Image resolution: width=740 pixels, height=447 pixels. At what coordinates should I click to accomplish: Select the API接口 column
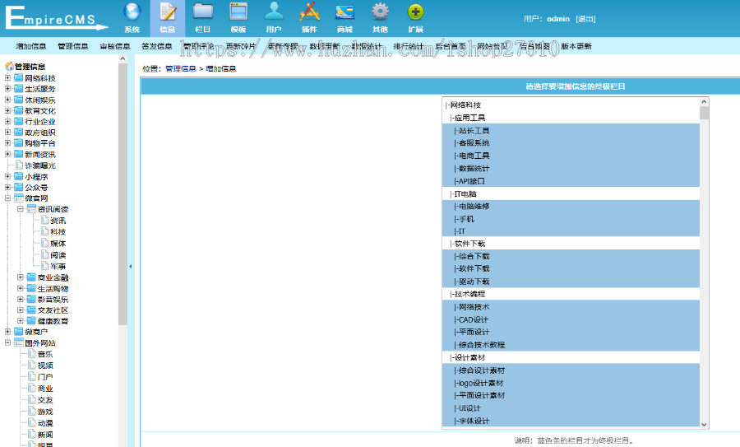(x=571, y=181)
